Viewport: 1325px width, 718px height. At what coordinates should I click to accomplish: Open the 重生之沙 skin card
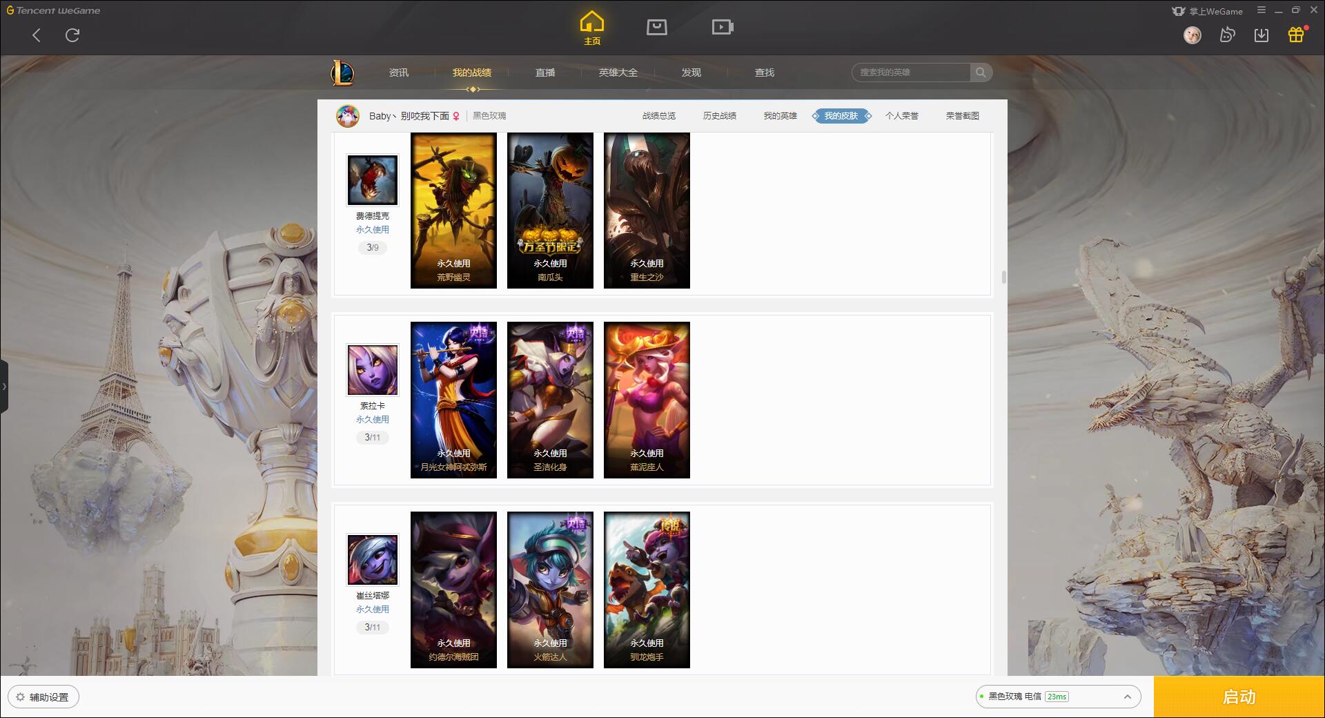click(x=647, y=211)
